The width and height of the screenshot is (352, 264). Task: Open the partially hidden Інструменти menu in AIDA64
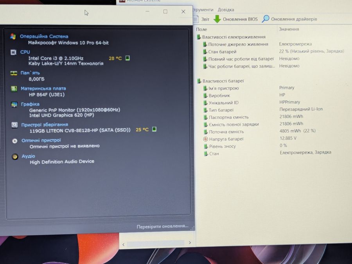(x=203, y=10)
